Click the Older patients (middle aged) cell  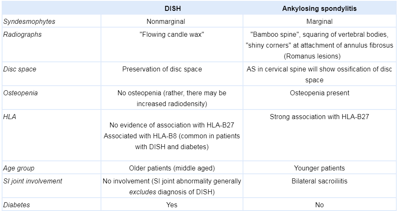171,168
